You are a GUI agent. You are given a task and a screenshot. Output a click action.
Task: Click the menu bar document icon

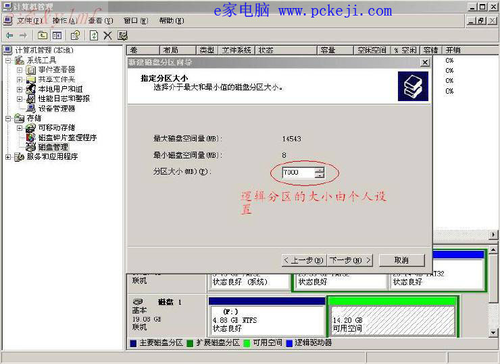pyautogui.click(x=8, y=21)
